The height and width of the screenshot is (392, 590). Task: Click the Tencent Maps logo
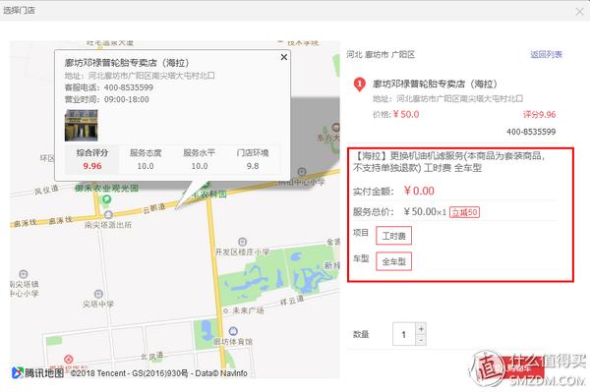point(37,372)
